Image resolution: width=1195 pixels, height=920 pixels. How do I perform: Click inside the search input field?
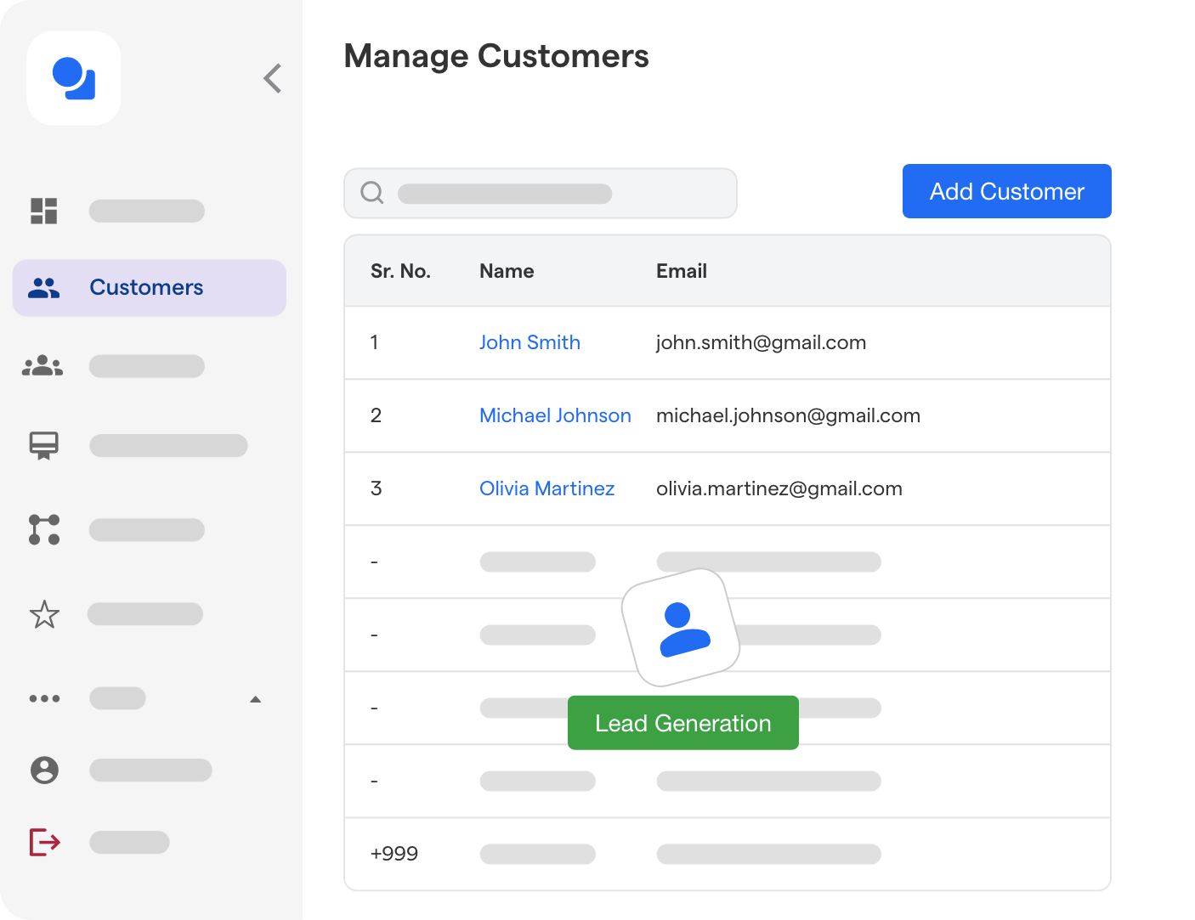coord(506,193)
